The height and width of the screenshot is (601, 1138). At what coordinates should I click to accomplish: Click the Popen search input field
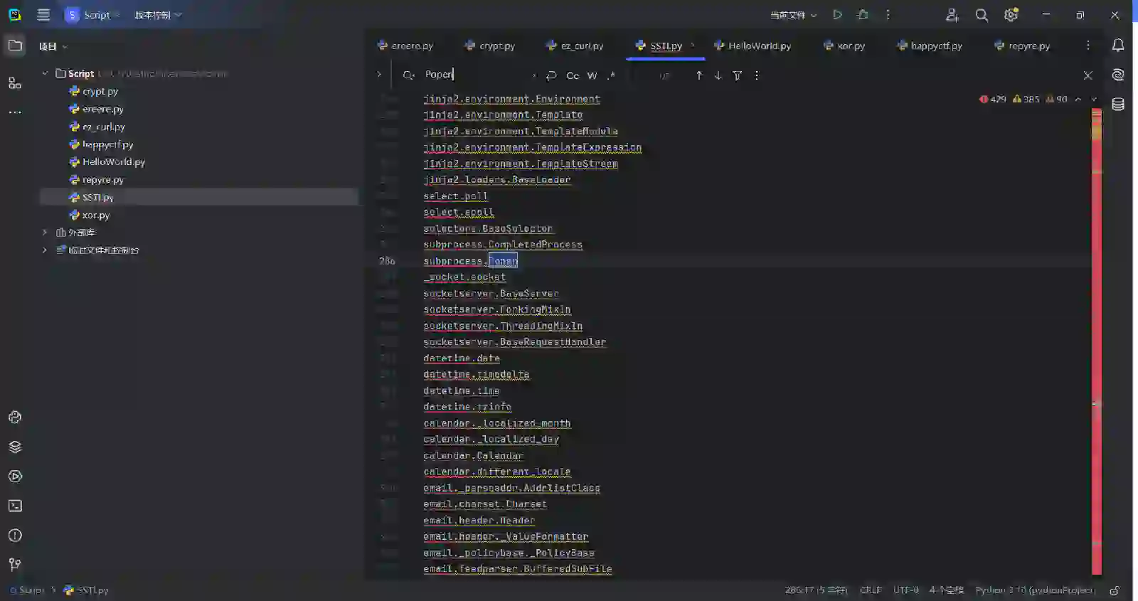coord(477,75)
